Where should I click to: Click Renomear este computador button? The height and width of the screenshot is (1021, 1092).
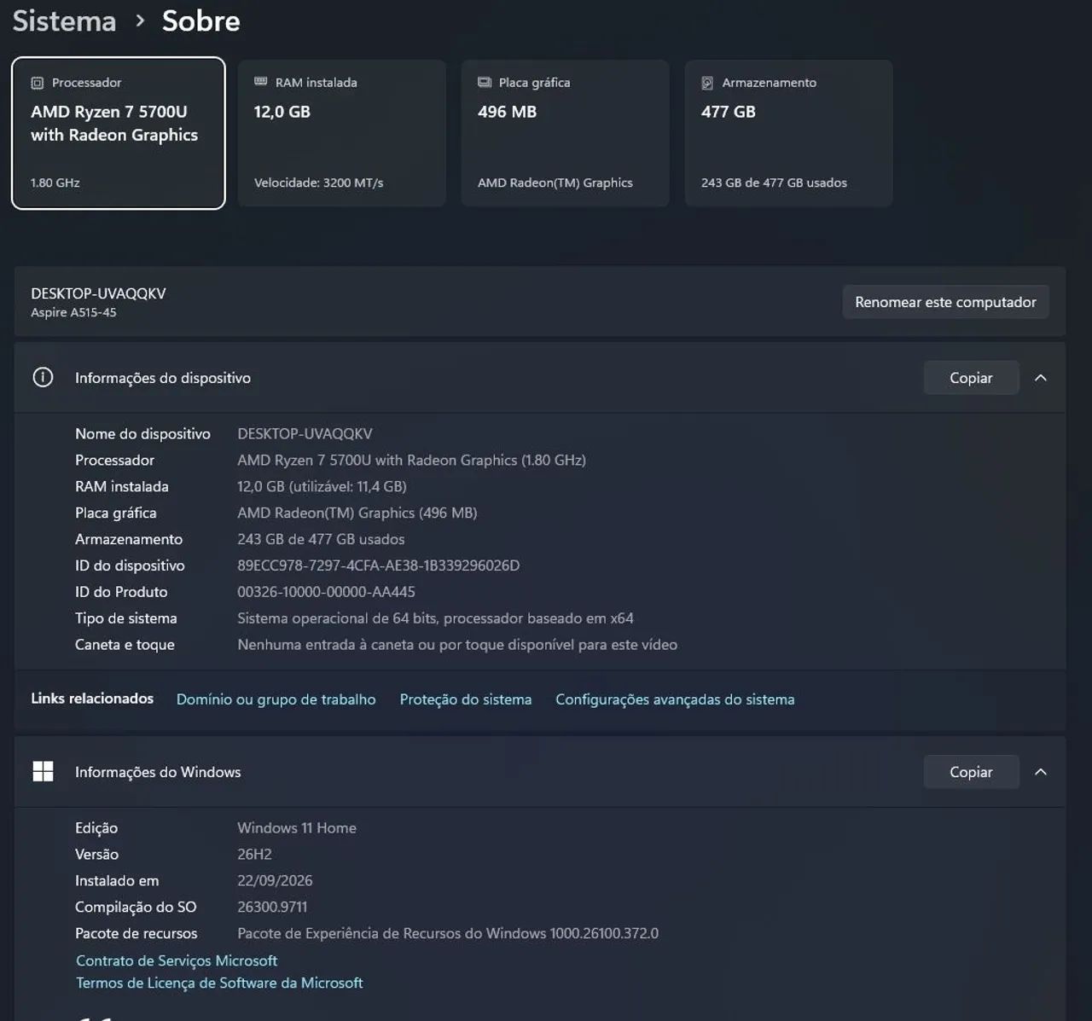[x=945, y=302]
